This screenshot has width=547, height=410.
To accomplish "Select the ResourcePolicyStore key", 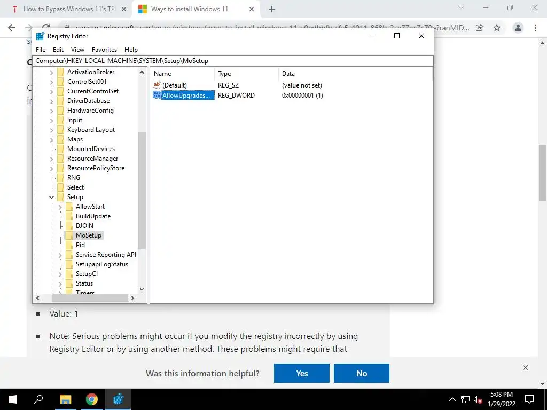I will [x=96, y=168].
